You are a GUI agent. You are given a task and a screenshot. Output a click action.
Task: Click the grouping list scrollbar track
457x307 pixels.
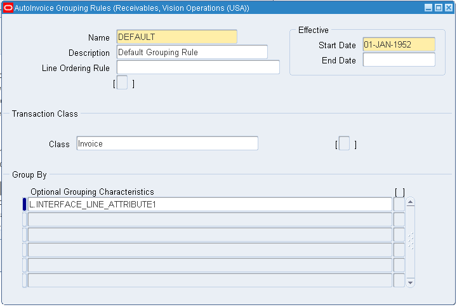pyautogui.click(x=410, y=241)
